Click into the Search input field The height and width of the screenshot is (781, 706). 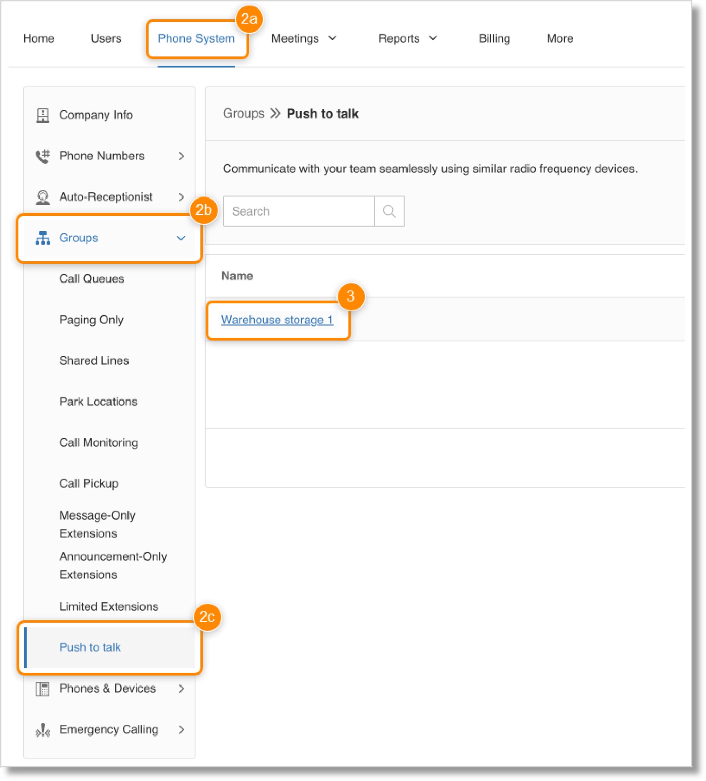[x=299, y=211]
